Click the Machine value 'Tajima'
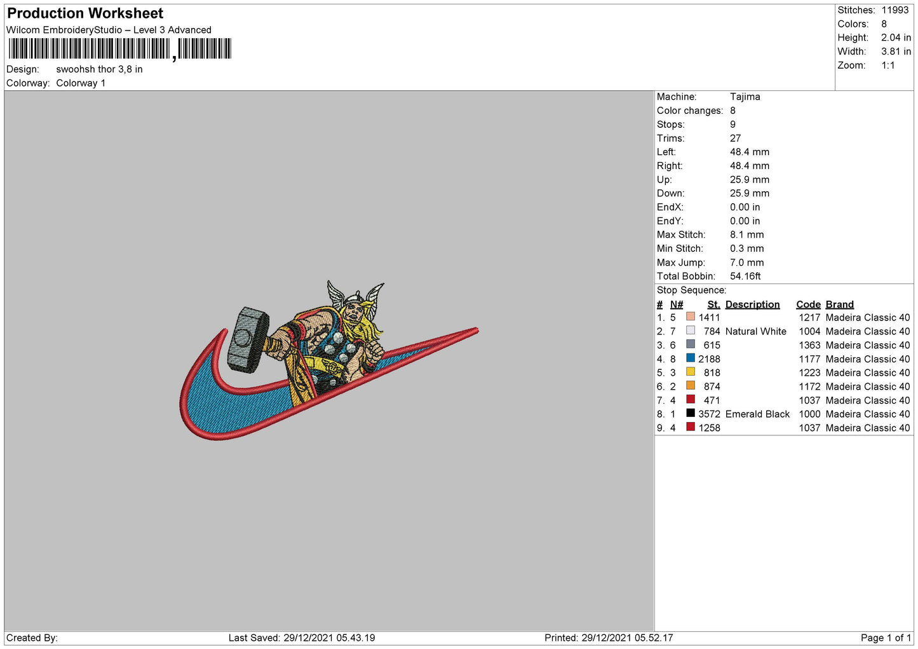Image resolution: width=918 pixels, height=649 pixels. pos(745,97)
